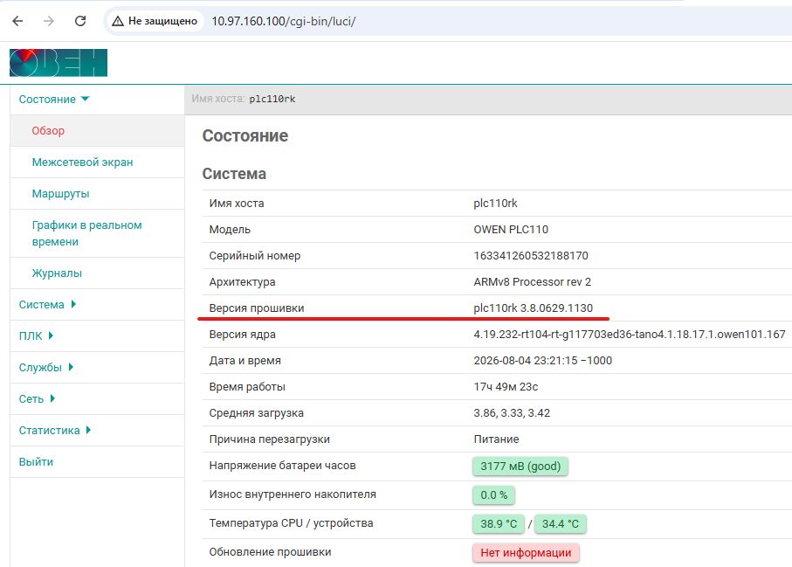Click the kernel version string starting 4.19.232
This screenshot has height=567, width=792.
click(630, 335)
